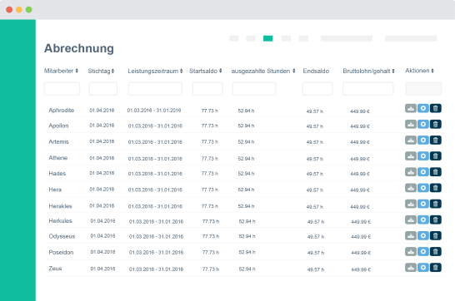Open settings for Aphrodite's row
This screenshot has height=301, width=455.
(423, 109)
